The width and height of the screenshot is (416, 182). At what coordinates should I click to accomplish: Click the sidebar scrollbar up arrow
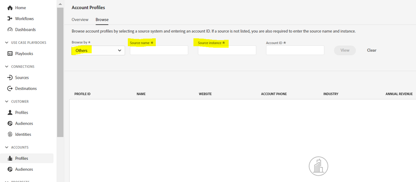[x=60, y=4]
